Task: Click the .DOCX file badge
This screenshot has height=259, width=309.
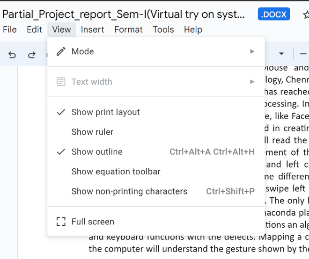Action: (x=274, y=14)
